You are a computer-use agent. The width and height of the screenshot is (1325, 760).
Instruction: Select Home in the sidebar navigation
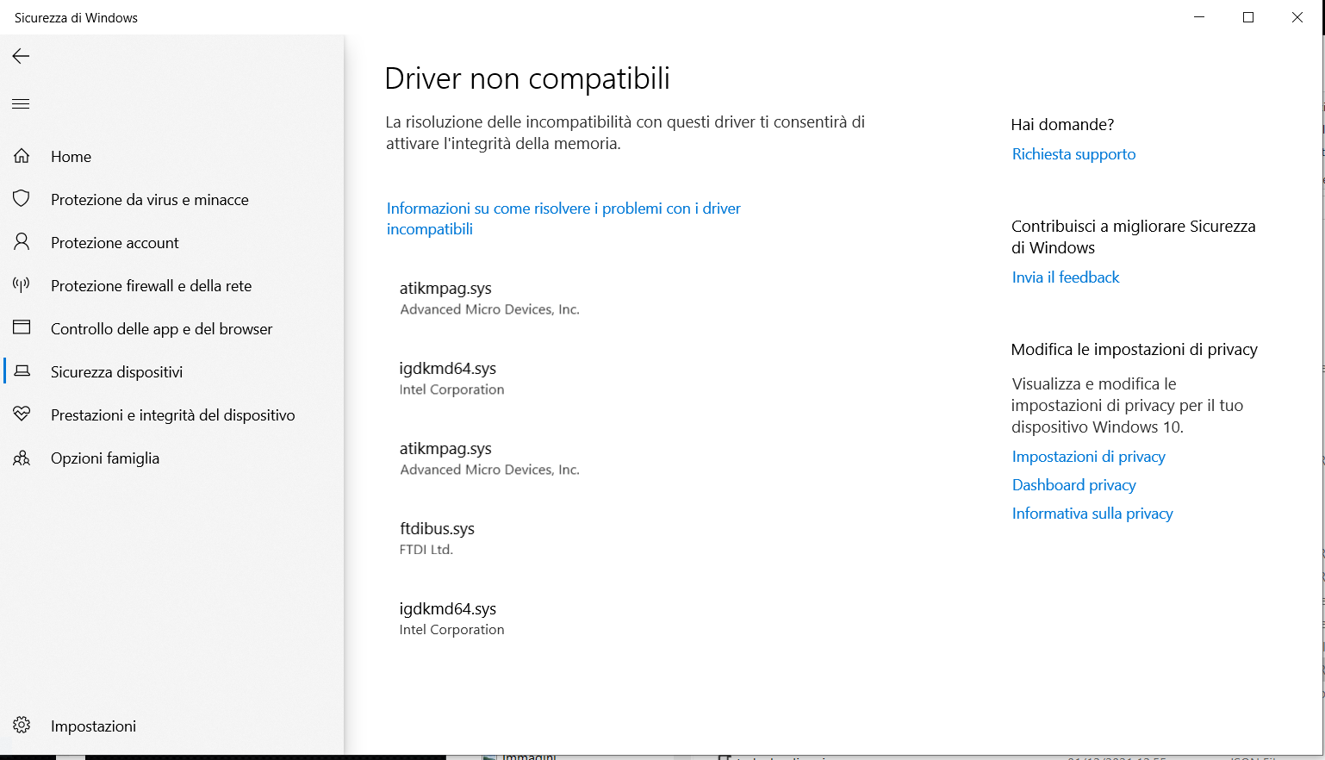[x=71, y=156]
